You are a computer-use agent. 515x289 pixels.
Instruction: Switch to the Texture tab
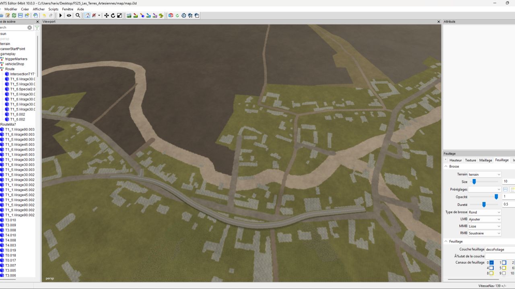click(x=470, y=160)
